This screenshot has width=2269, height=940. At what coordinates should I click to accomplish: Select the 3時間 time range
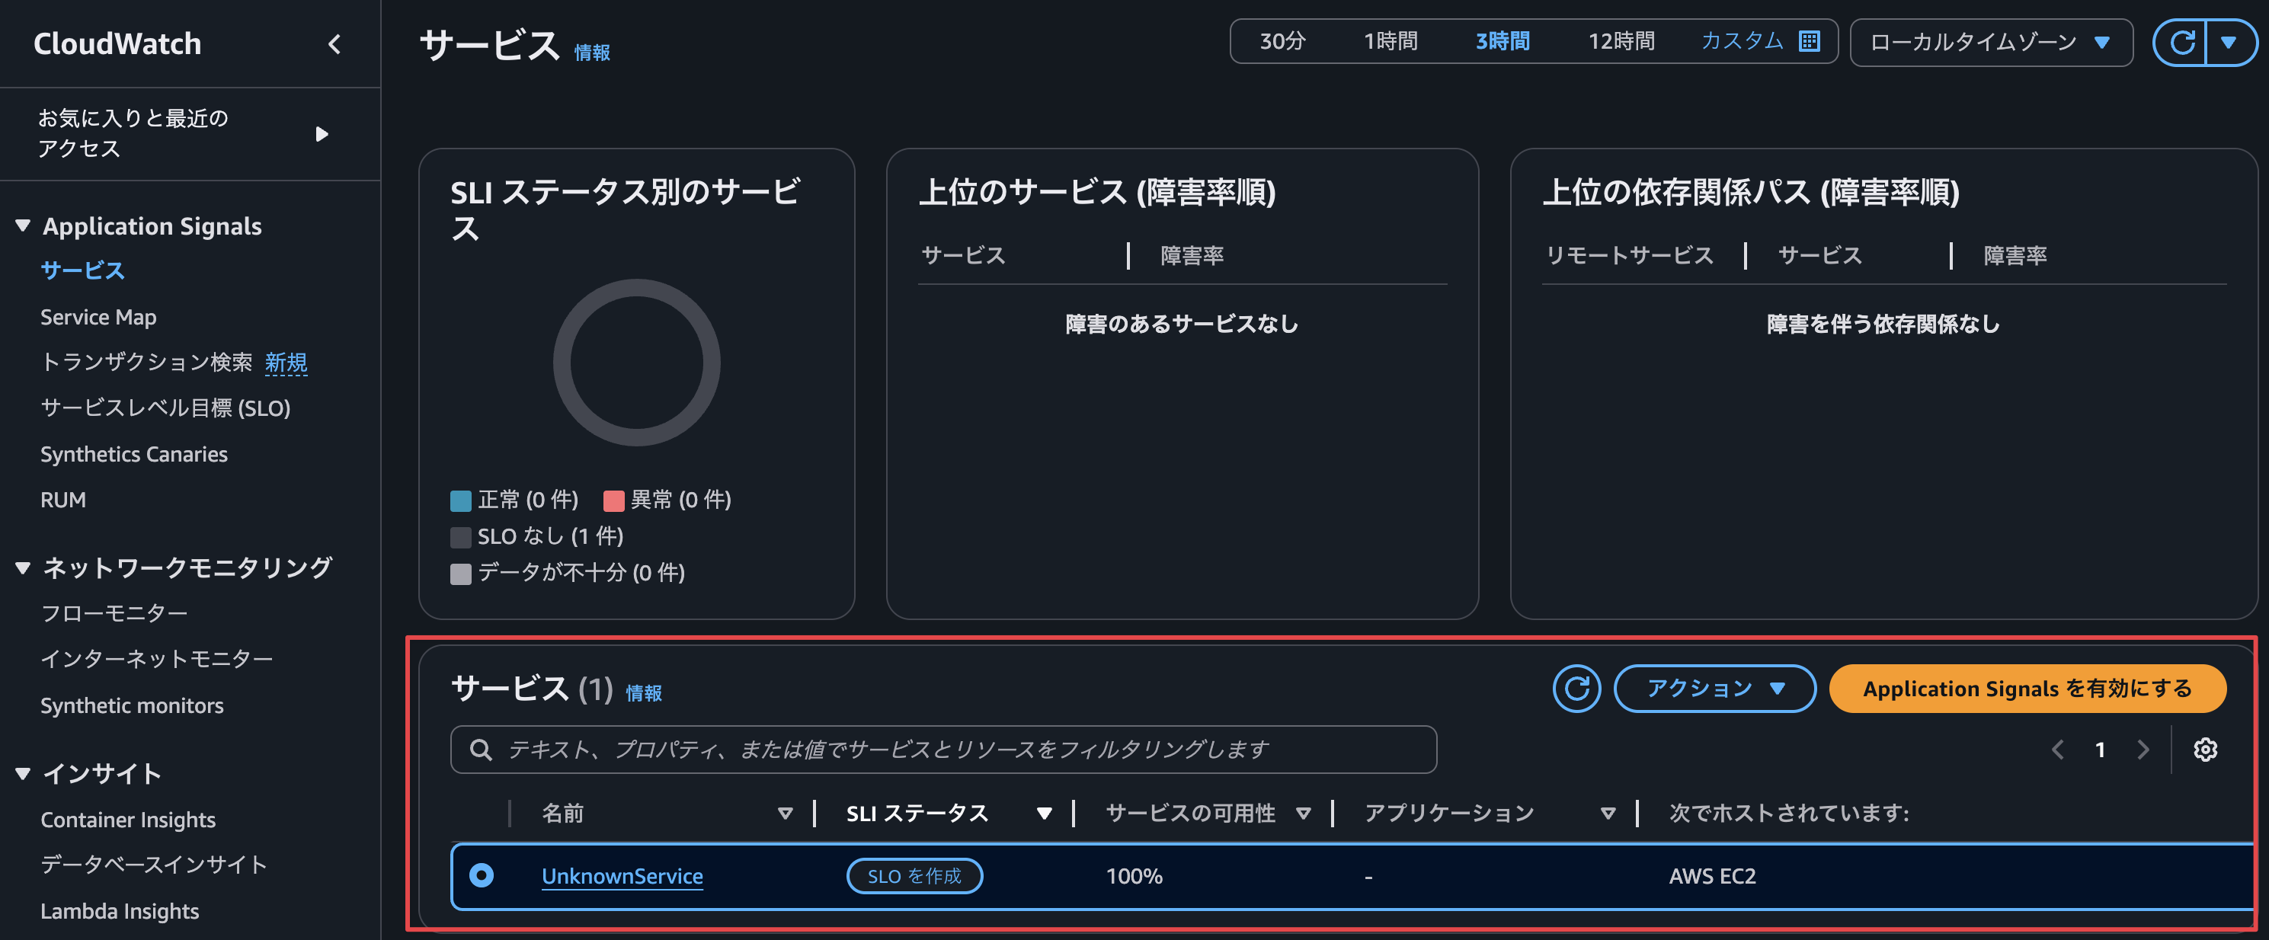coord(1503,41)
